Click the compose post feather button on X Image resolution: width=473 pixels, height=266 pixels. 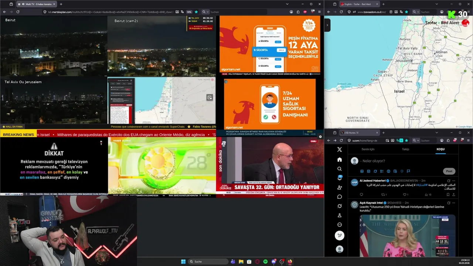click(x=340, y=235)
